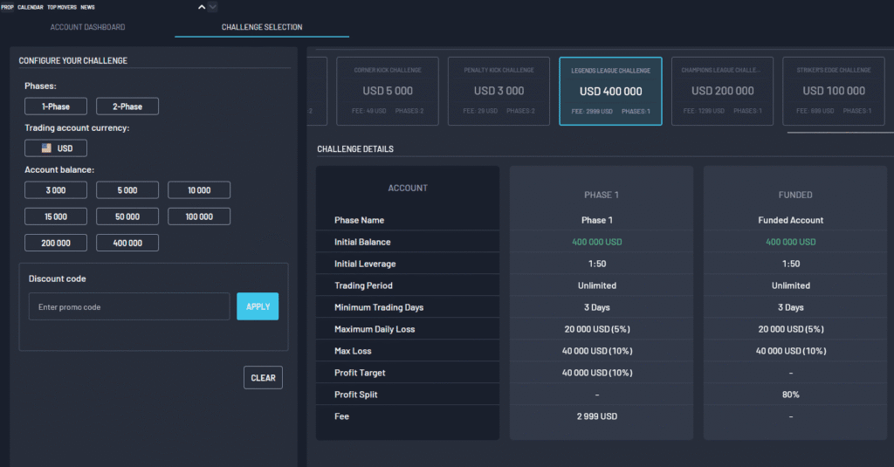Image resolution: width=894 pixels, height=467 pixels.
Task: Select the 50 000 account balance
Action: point(127,216)
